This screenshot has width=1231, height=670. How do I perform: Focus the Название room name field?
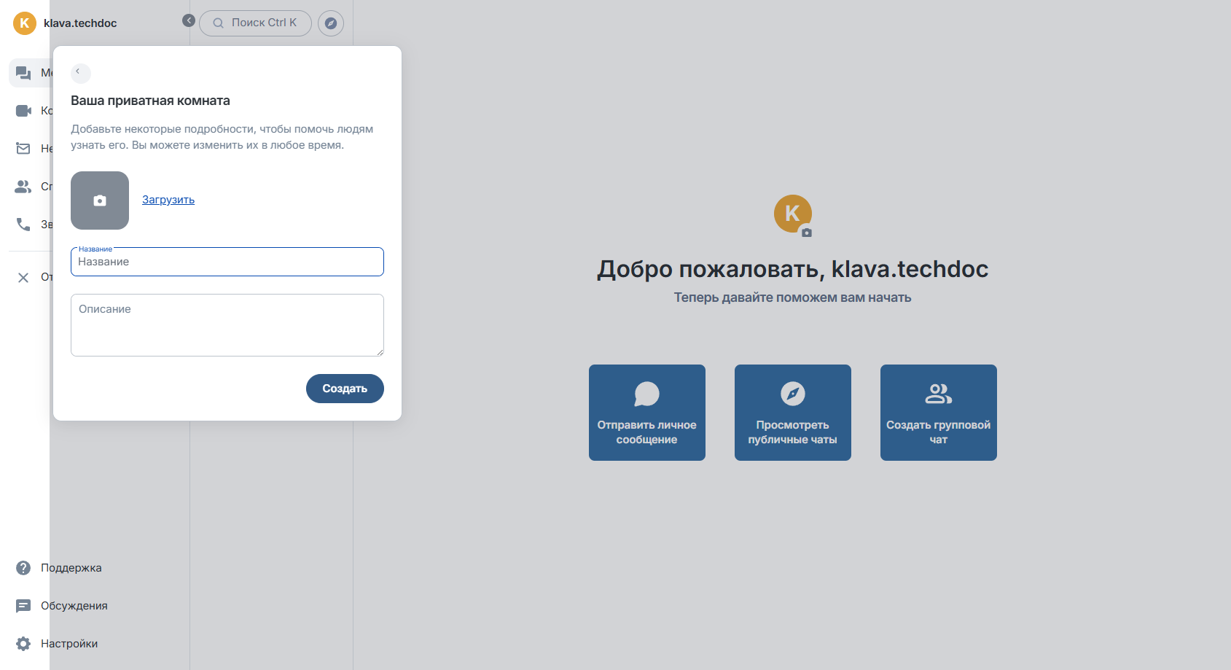click(x=227, y=262)
